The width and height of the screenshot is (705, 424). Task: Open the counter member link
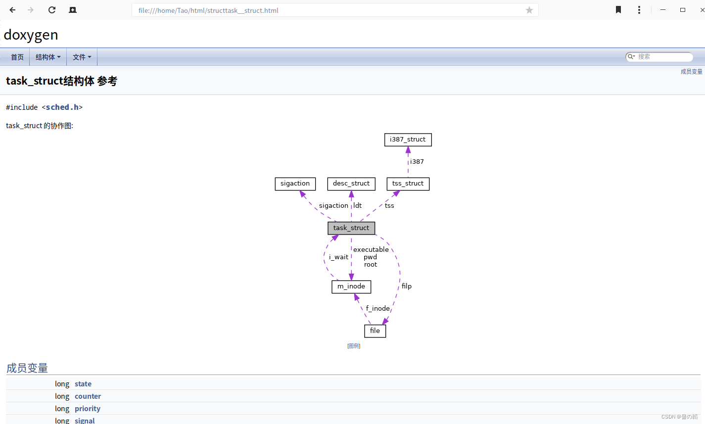pyautogui.click(x=88, y=396)
